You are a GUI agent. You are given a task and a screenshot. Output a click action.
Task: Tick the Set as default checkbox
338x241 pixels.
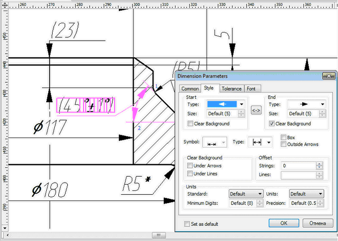[x=187, y=224]
